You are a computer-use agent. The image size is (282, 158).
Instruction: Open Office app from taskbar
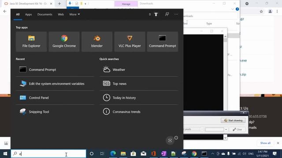point(153,154)
